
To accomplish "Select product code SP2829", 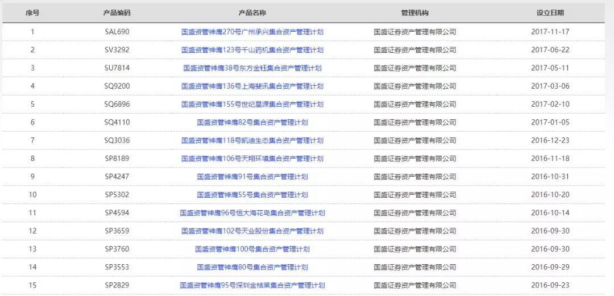I will [117, 285].
